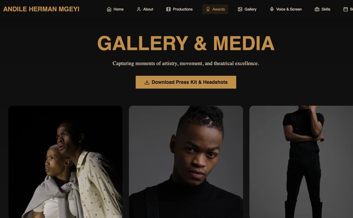Image resolution: width=353 pixels, height=218 pixels.
Task: Open the Home menu item
Action: 115,9
